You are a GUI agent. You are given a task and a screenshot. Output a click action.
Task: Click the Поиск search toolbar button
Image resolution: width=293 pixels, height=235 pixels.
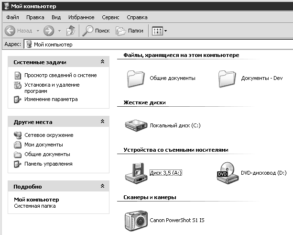pos(96,31)
